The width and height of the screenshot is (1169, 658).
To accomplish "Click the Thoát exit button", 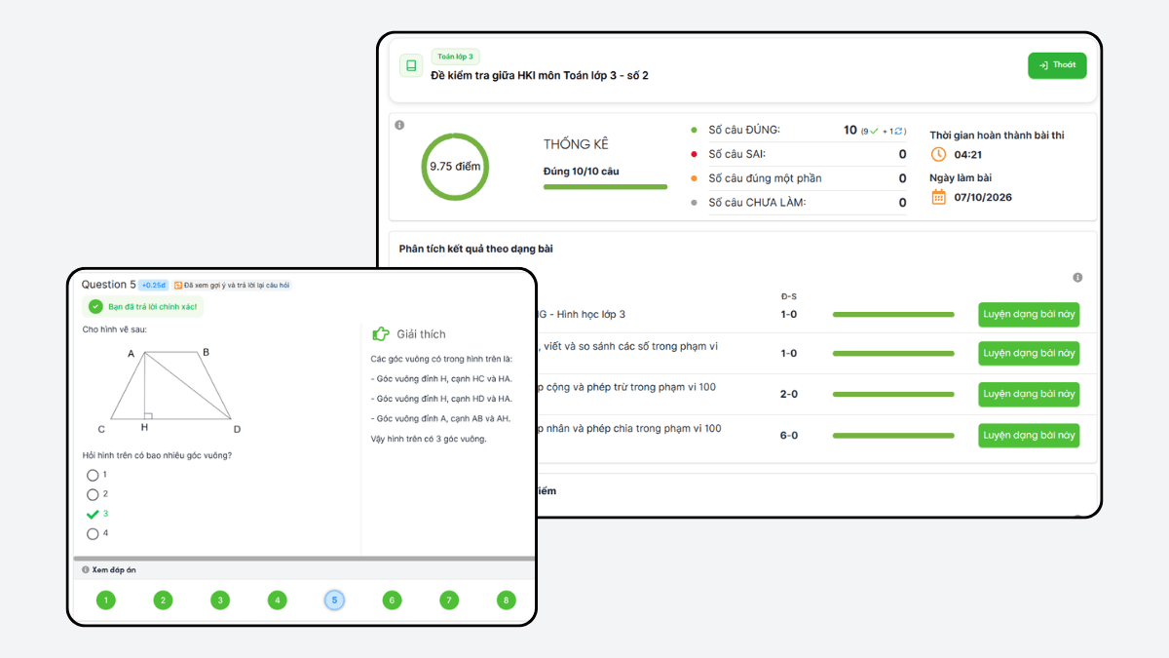I will pos(1057,65).
